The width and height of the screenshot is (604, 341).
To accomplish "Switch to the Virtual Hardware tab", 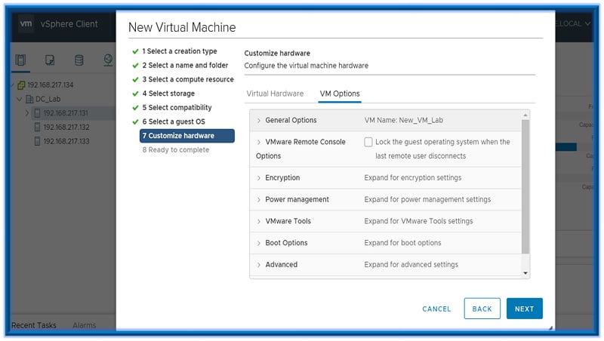I will tap(275, 94).
